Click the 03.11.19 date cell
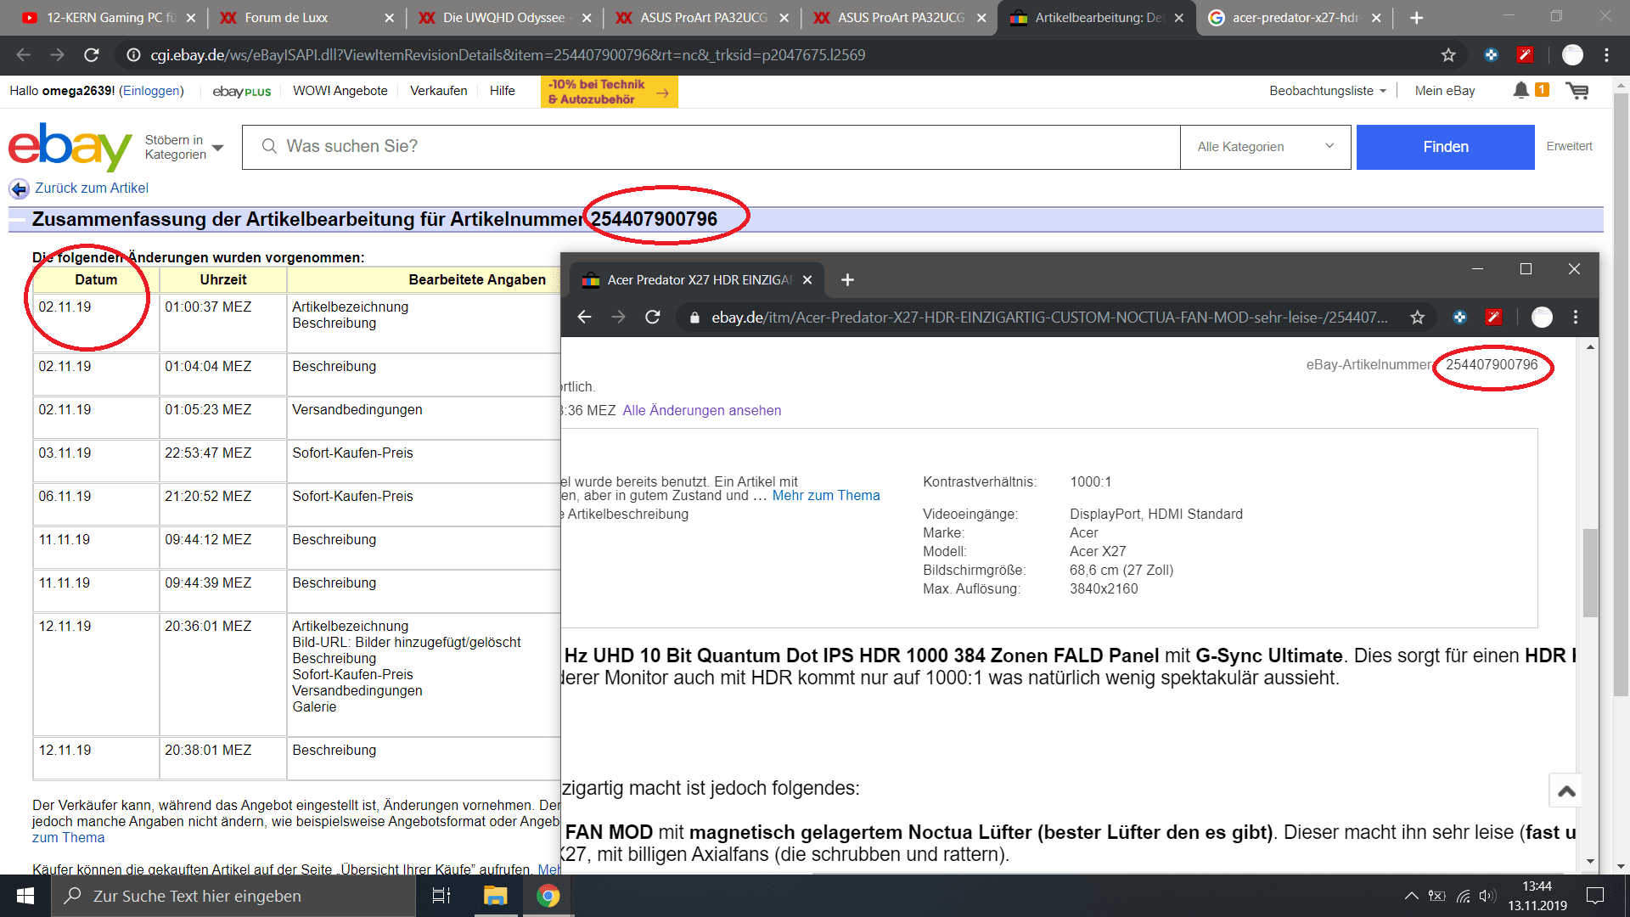 96,461
